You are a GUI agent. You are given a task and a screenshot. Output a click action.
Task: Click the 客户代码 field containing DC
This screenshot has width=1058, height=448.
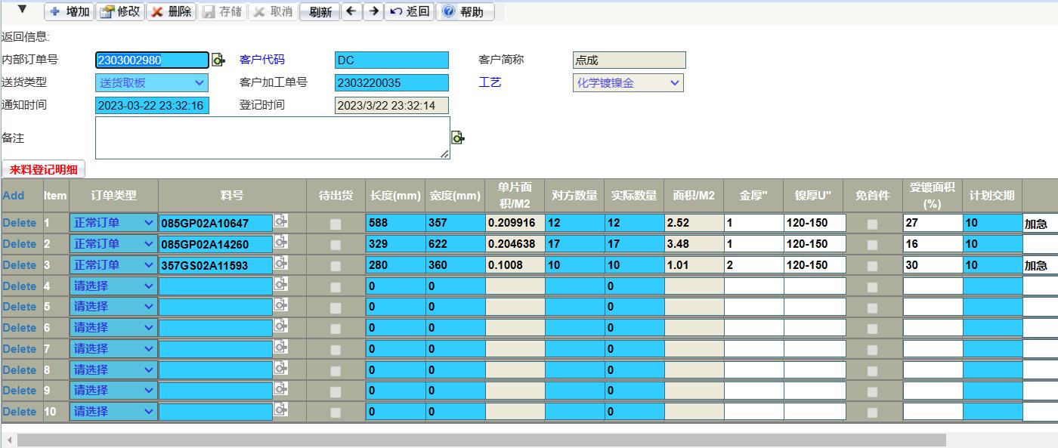pyautogui.click(x=391, y=60)
